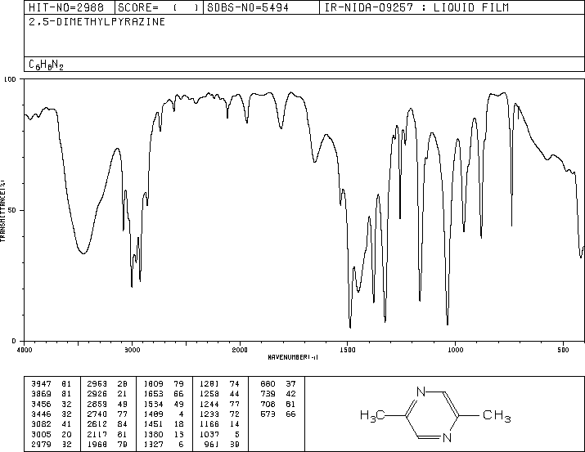This screenshot has width=585, height=452.
Task: Click peak table entry 1653
Action: click(153, 394)
